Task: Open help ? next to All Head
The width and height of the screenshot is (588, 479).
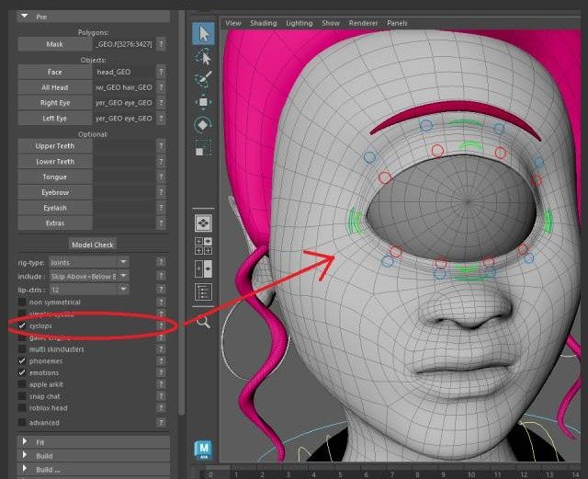Action: pos(161,87)
